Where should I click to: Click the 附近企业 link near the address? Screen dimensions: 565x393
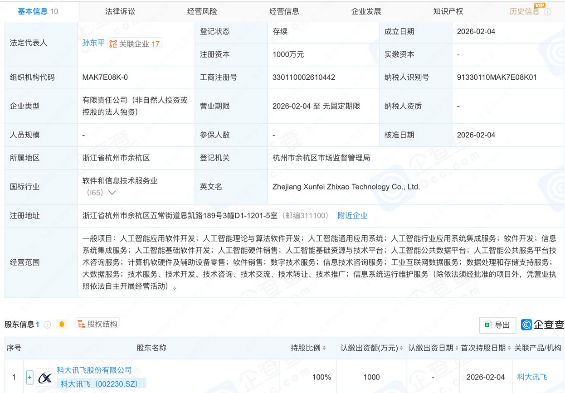(x=352, y=215)
